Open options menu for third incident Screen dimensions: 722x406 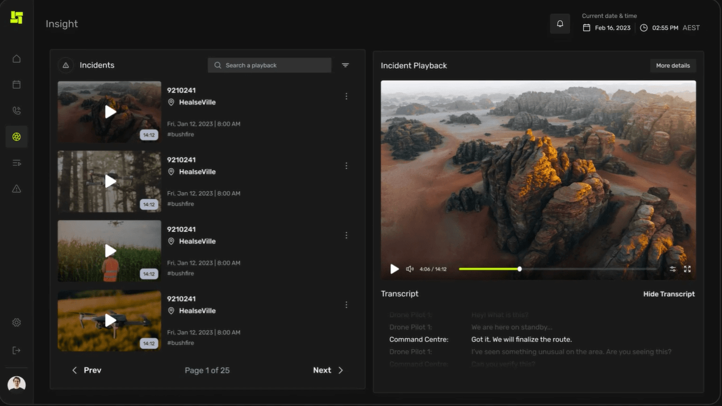point(347,236)
